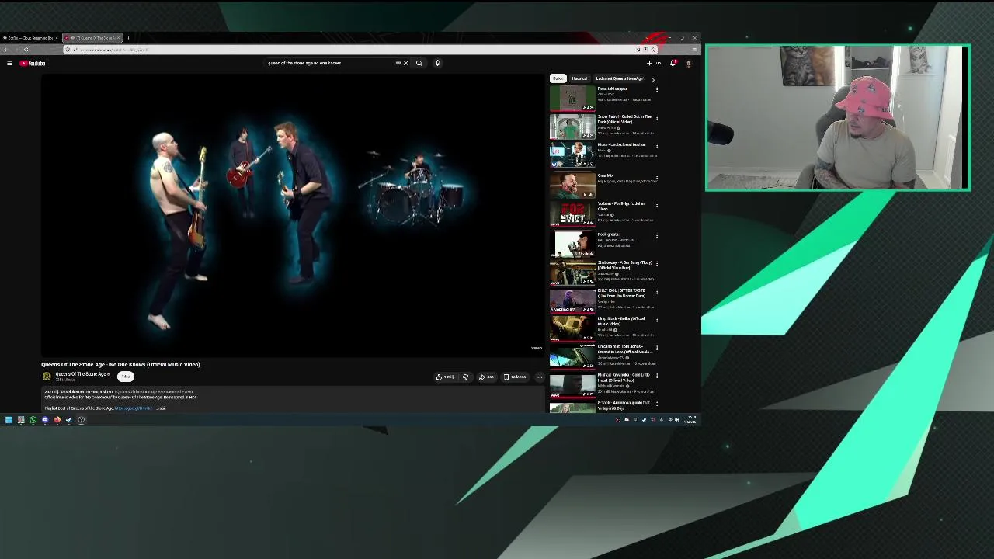This screenshot has width=994, height=559.
Task: Start voice search with microphone icon
Action: (x=437, y=63)
